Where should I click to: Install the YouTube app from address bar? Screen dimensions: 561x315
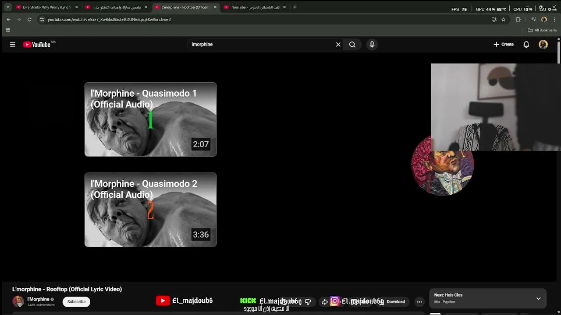click(494, 19)
